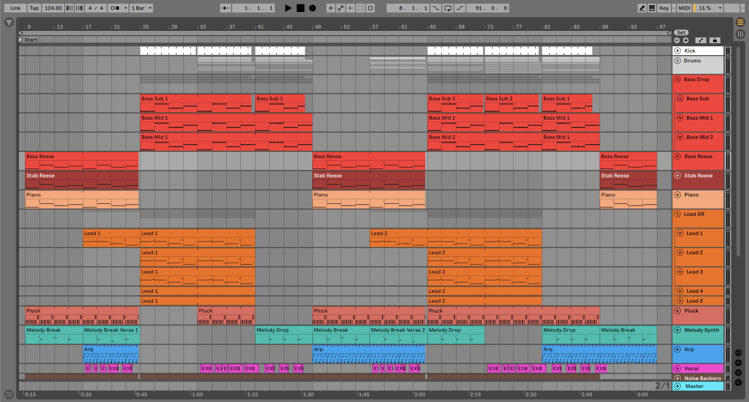Viewport: 749px width, 402px height.
Task: Click the Set locator button
Action: 681,33
